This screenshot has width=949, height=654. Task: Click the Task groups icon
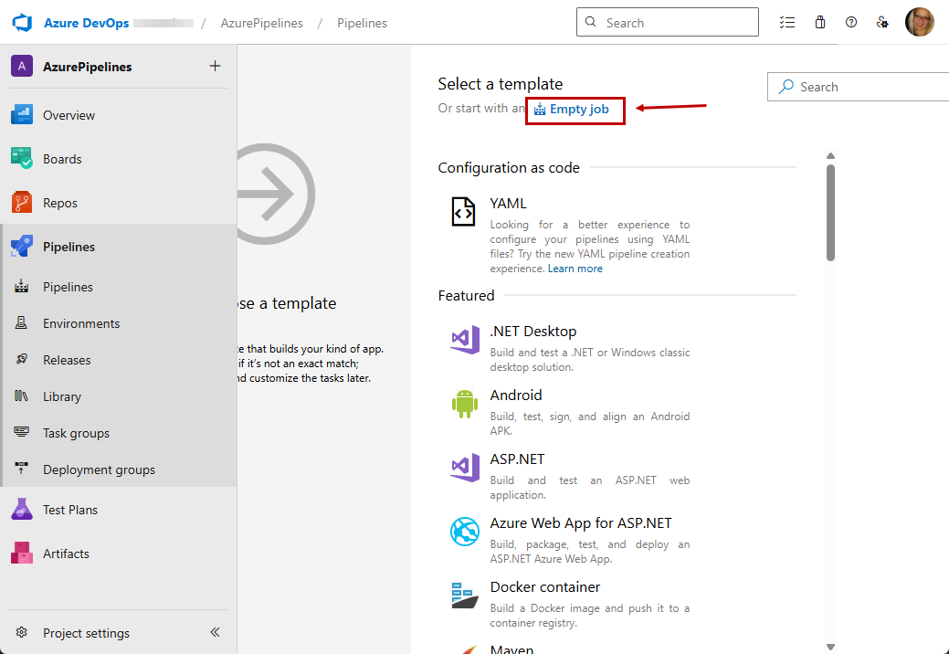click(22, 432)
